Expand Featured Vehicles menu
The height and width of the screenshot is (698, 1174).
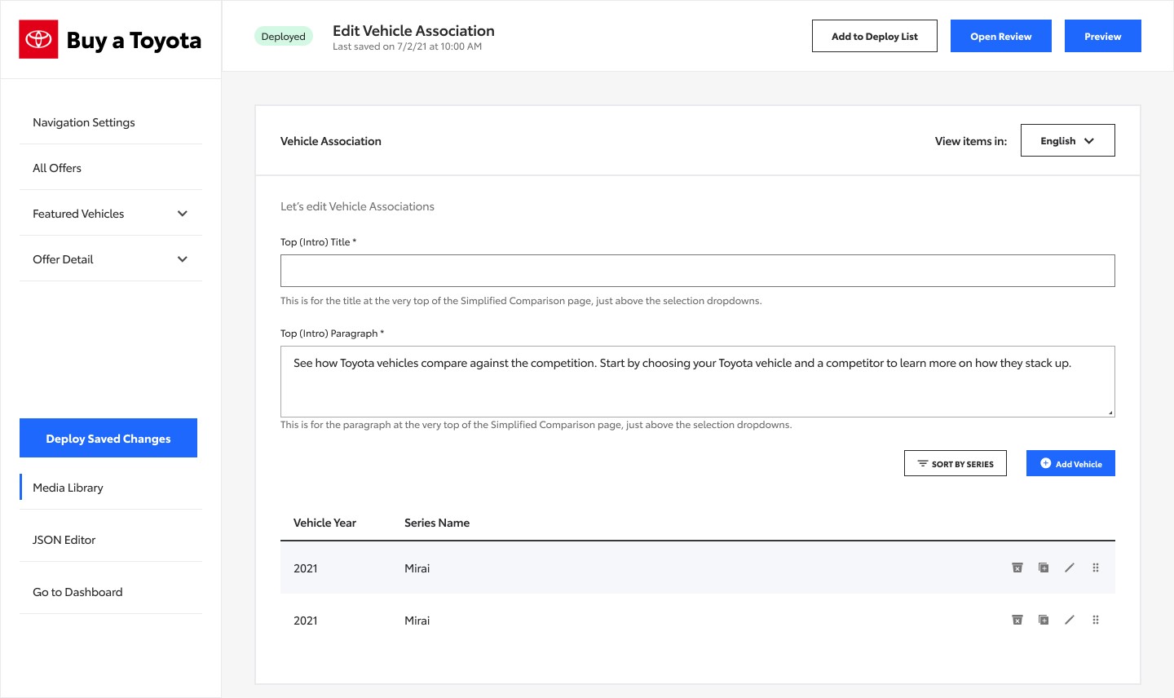click(x=183, y=214)
